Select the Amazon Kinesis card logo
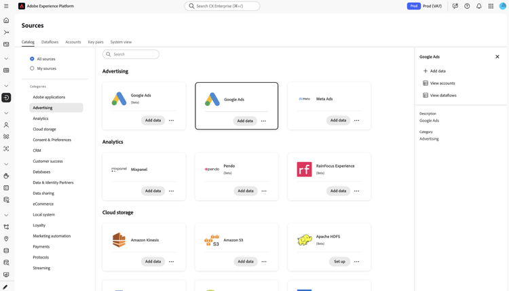Viewport: 509px width, 291px height. [119, 240]
